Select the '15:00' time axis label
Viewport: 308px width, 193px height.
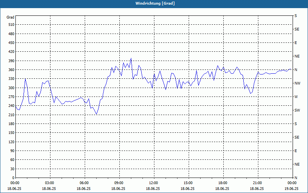(x=188, y=183)
